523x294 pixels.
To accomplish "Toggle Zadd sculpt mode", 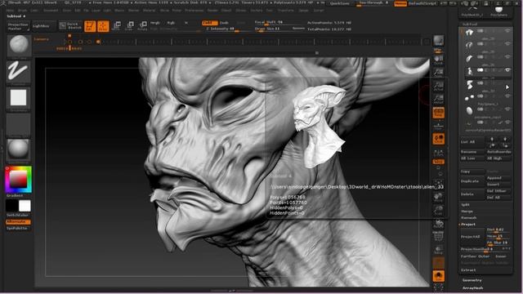I will pos(210,23).
